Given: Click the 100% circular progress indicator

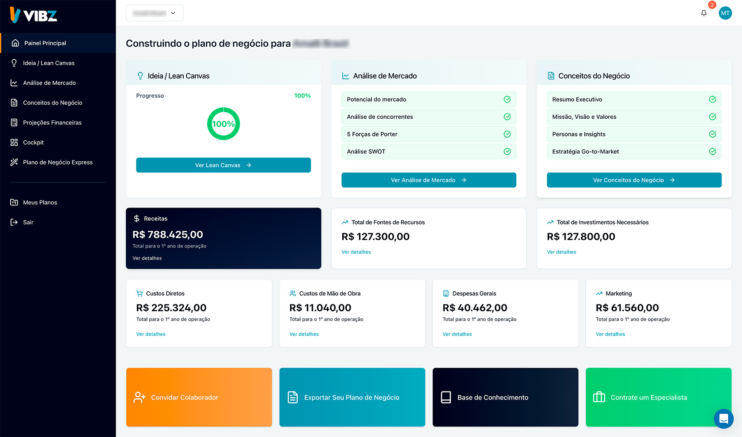Looking at the screenshot, I should coord(223,124).
